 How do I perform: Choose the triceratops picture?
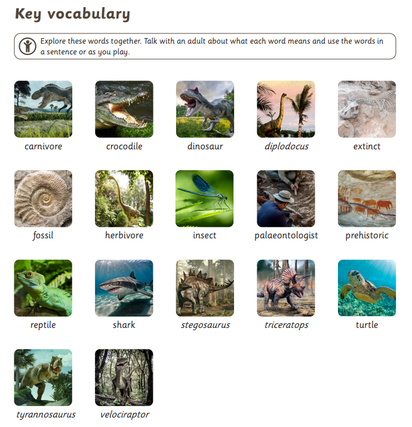pyautogui.click(x=286, y=288)
